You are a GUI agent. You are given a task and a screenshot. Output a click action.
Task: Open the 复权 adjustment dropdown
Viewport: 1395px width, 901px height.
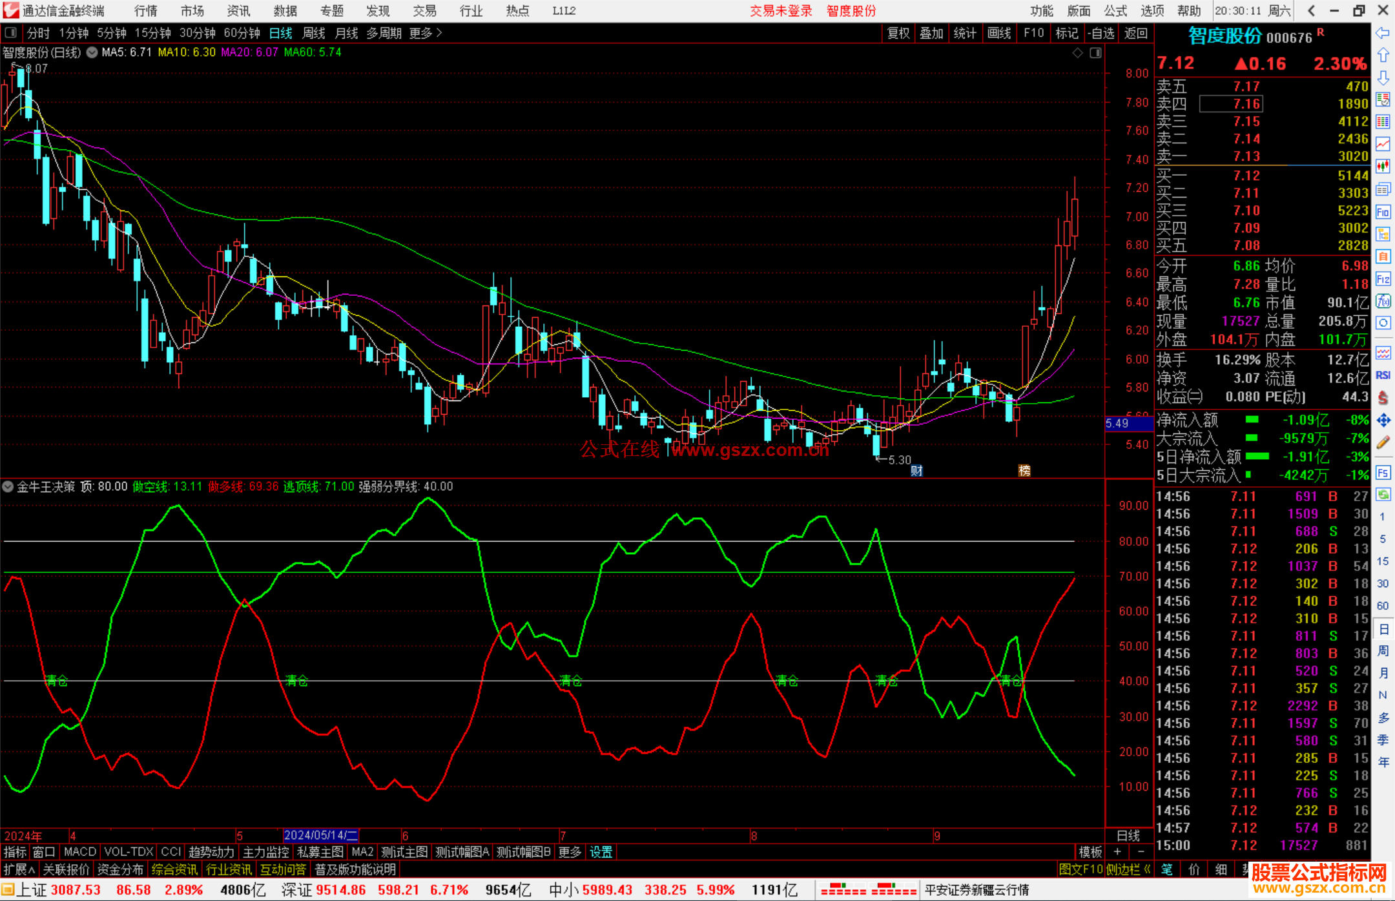898,33
